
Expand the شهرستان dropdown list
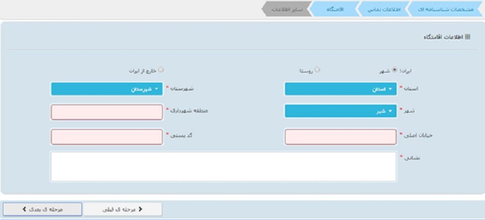coord(107,89)
